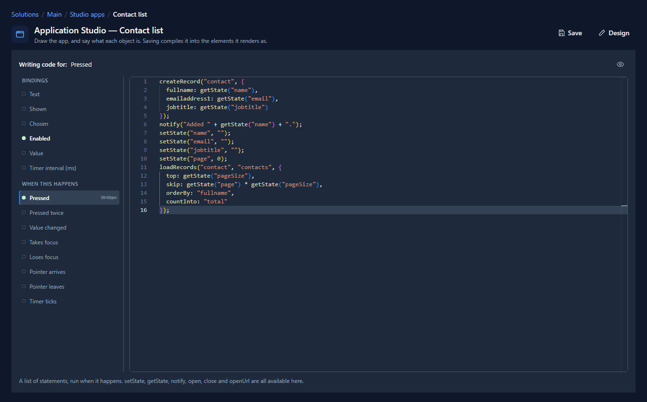Click the skip: getState("page") line
This screenshot has width=647, height=402.
[x=244, y=184]
